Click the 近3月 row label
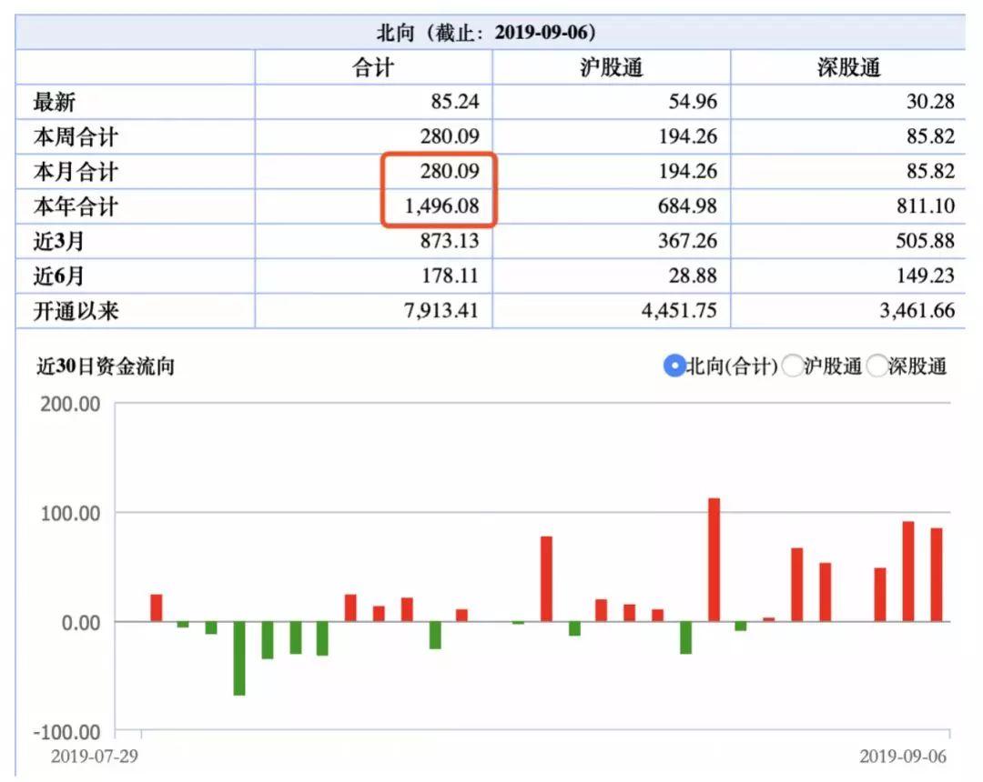This screenshot has width=983, height=782. [x=58, y=241]
